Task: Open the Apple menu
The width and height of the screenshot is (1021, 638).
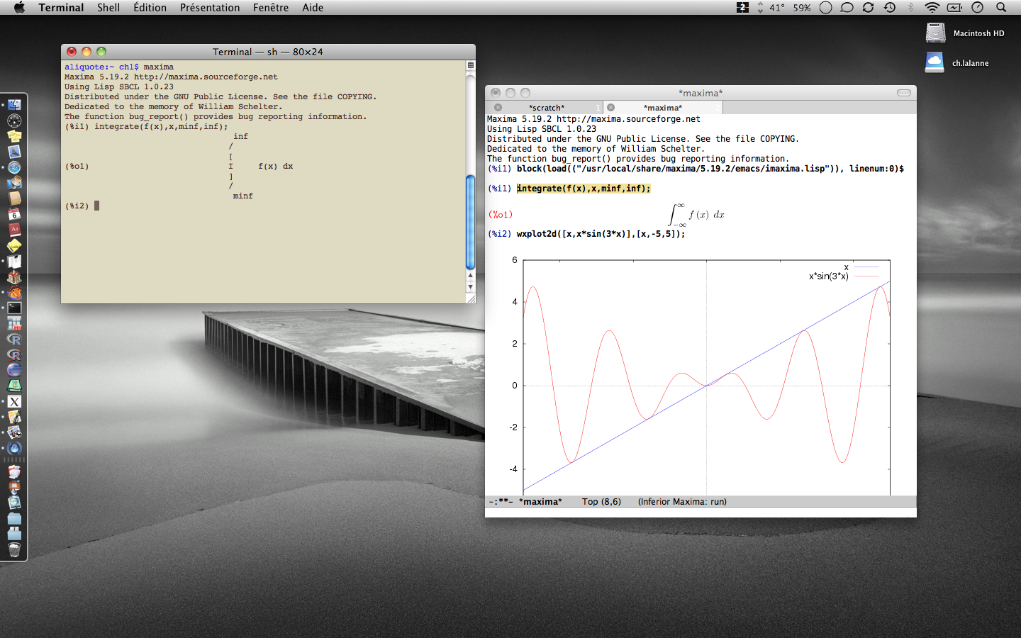Action: [19, 8]
